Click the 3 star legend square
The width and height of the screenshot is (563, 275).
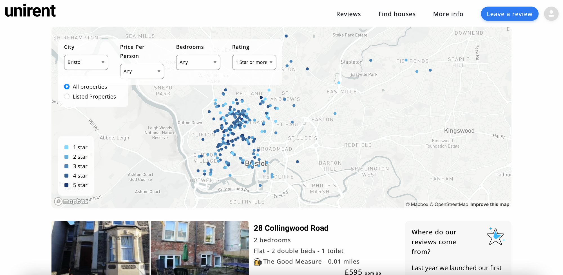[x=66, y=166]
